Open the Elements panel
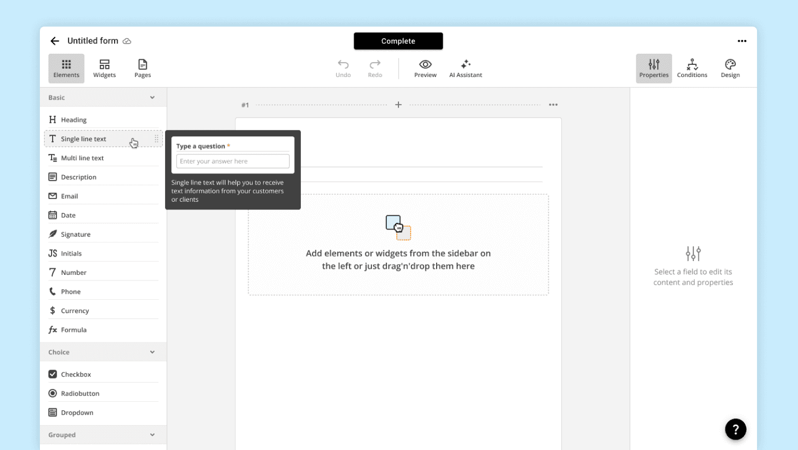The height and width of the screenshot is (450, 798). pos(66,69)
